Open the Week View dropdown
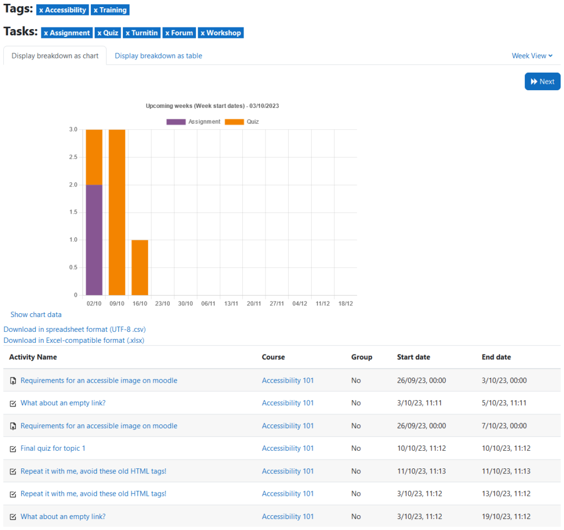 tap(532, 56)
